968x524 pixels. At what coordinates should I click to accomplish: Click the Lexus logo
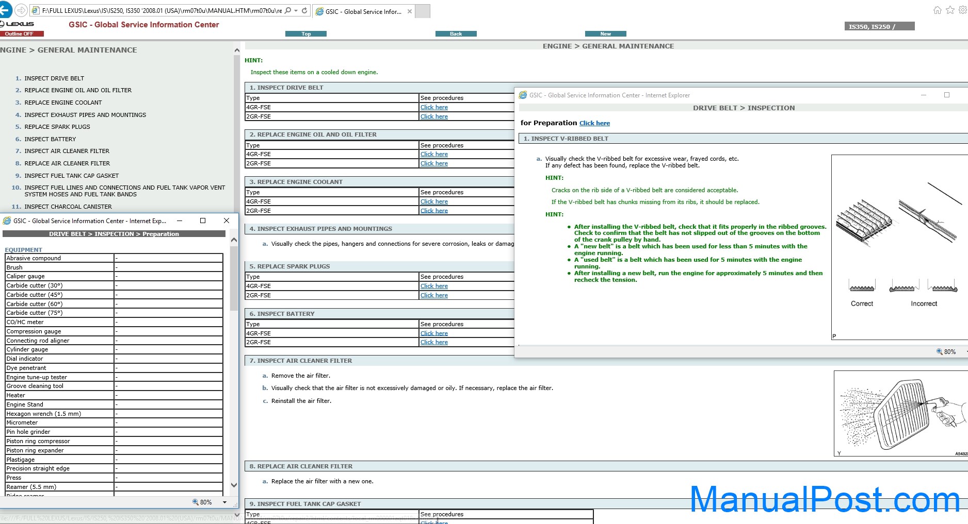click(18, 24)
